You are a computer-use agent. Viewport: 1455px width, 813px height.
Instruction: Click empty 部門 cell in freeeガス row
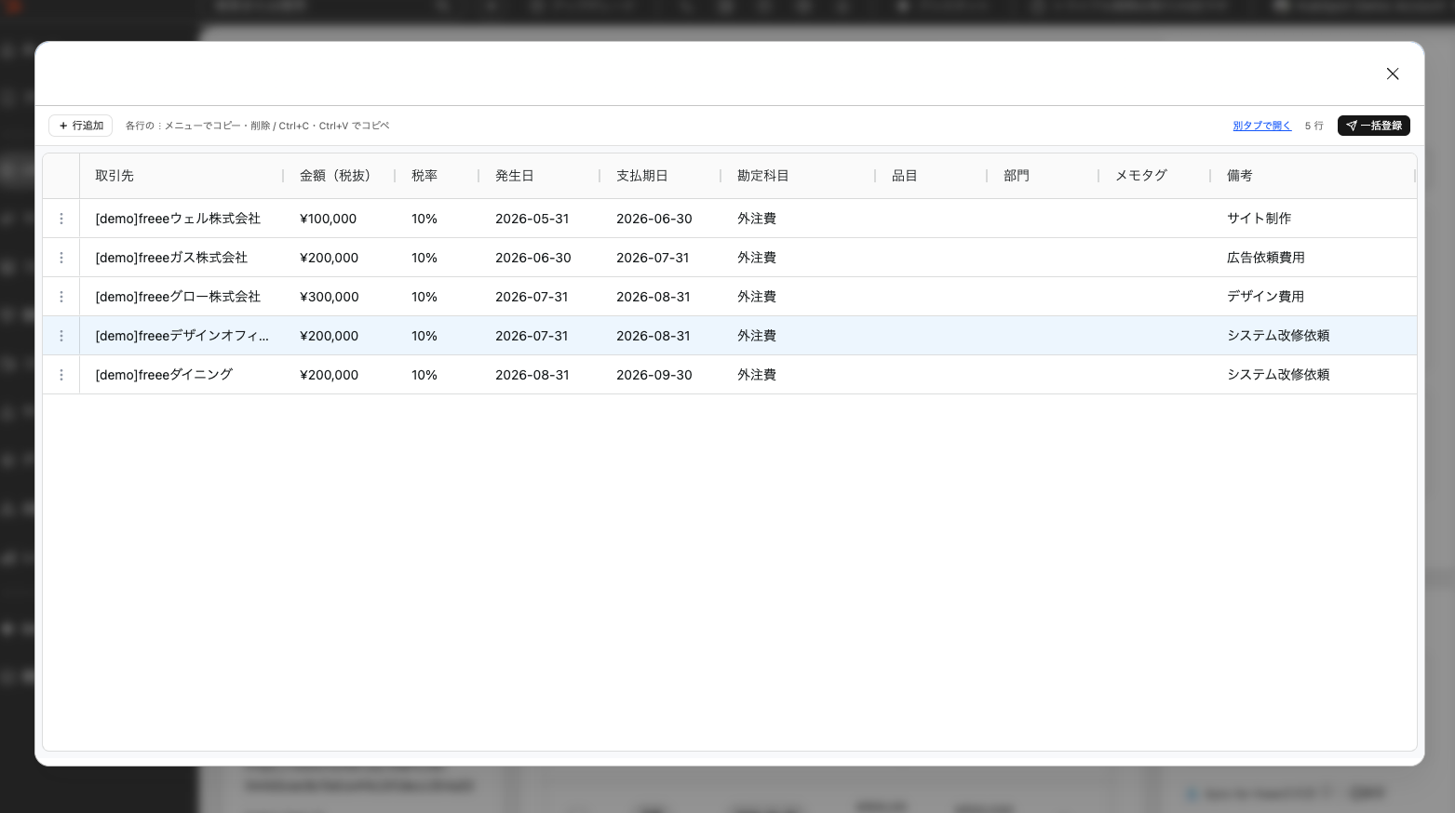1044,258
